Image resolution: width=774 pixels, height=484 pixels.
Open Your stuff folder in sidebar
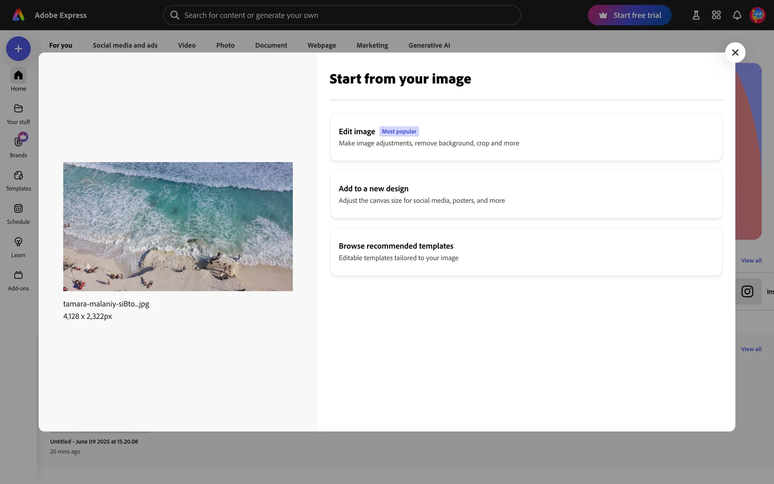tap(18, 114)
